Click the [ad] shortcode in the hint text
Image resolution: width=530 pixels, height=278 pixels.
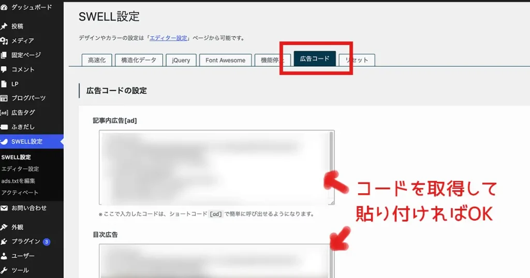coord(216,214)
